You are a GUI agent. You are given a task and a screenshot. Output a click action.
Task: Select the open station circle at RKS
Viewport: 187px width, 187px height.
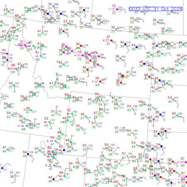(88, 148)
